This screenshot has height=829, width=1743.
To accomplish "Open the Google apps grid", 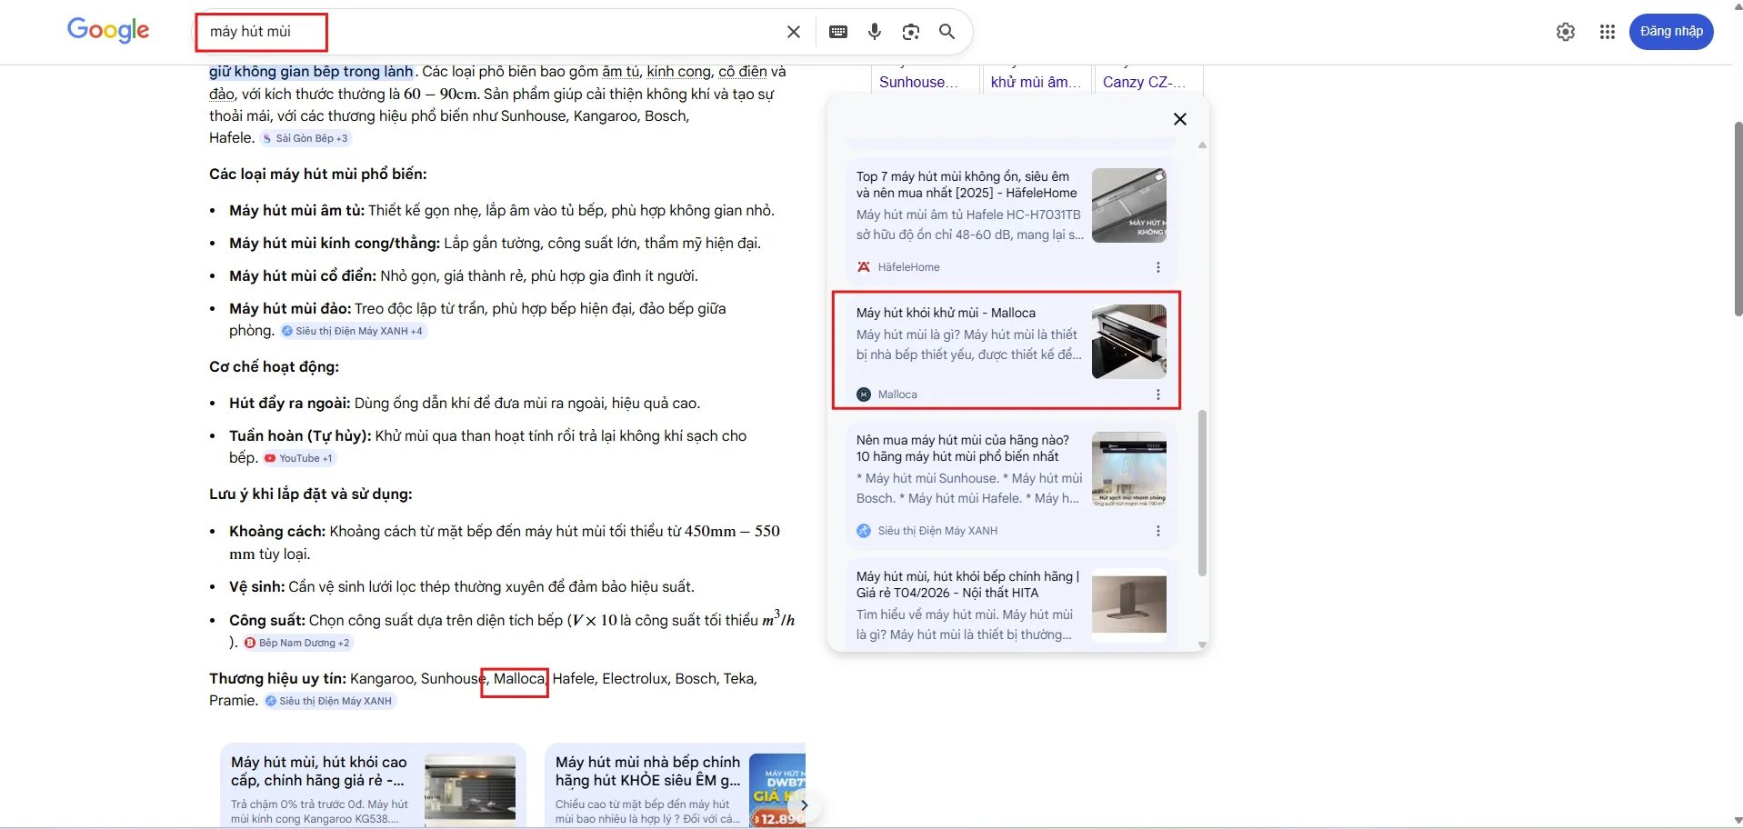I will click(1608, 32).
